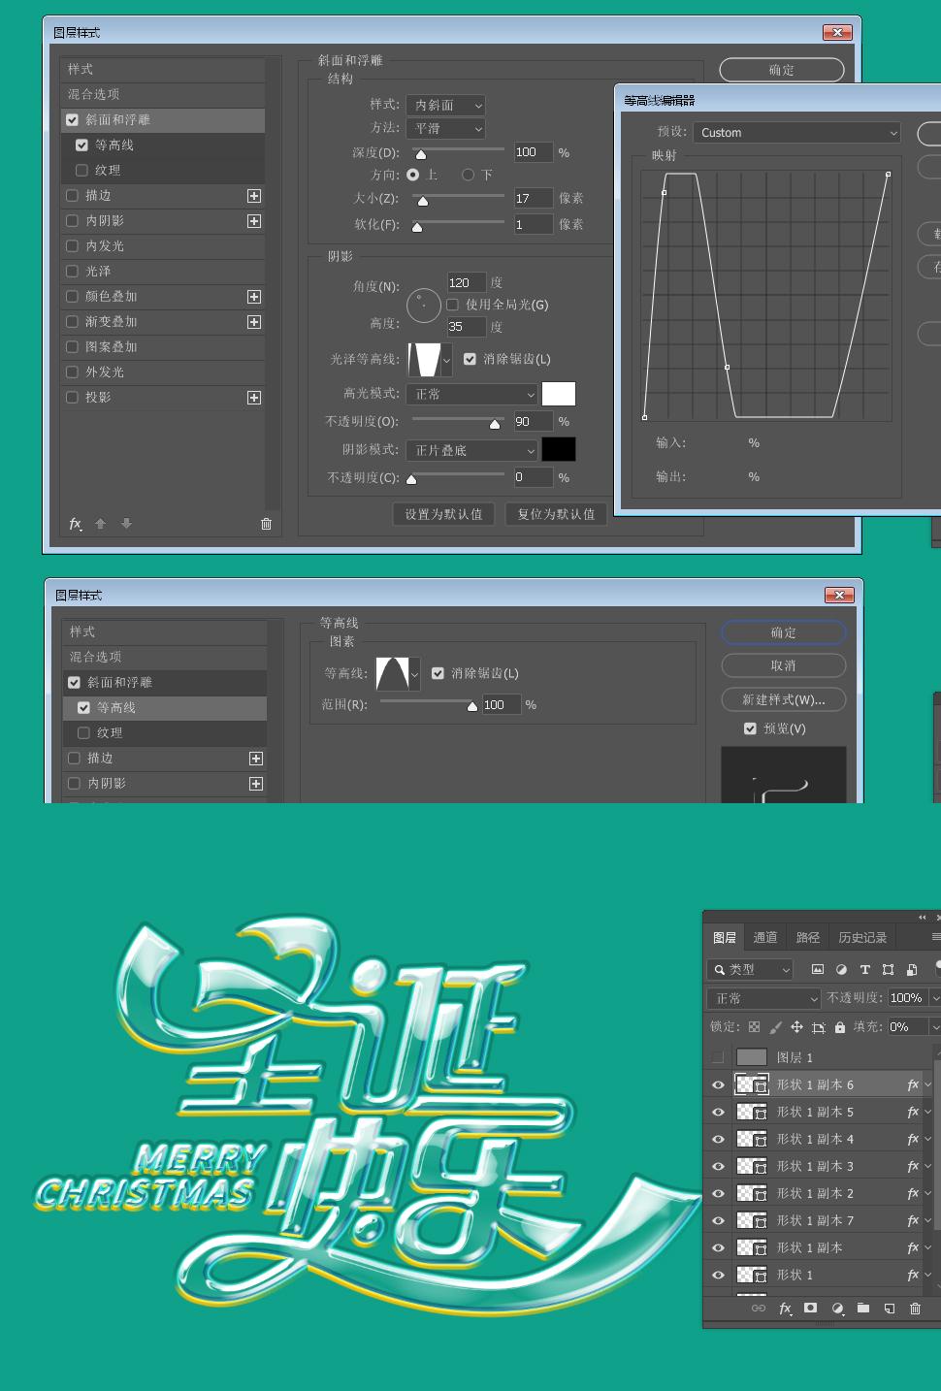Click the 取消 button

tap(784, 666)
